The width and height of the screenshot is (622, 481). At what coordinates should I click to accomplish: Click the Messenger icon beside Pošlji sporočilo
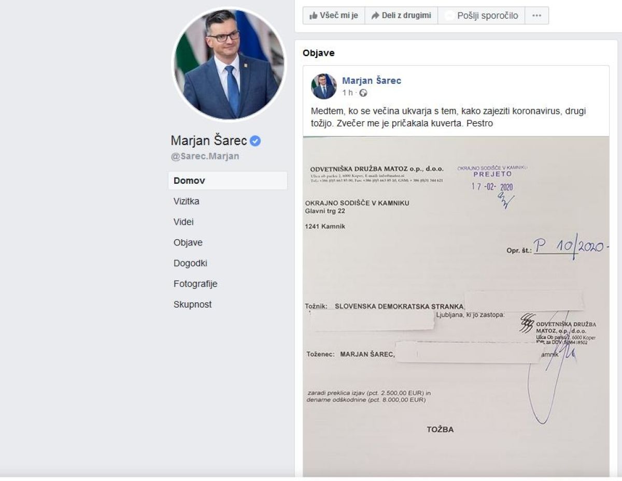tap(449, 16)
